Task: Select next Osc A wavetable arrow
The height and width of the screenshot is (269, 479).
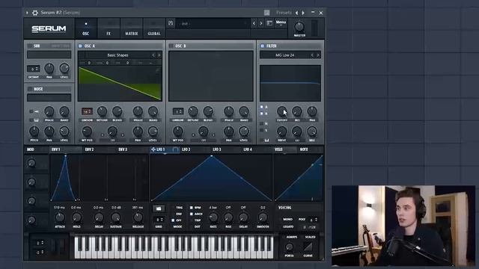Action: (159, 55)
